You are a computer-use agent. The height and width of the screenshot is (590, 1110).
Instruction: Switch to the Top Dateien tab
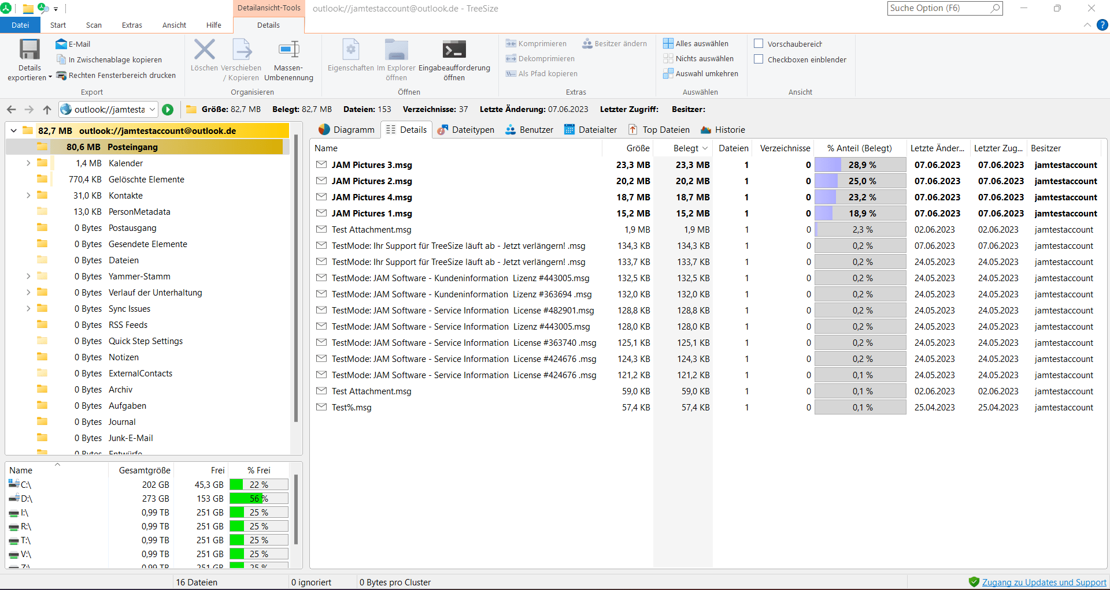click(659, 130)
